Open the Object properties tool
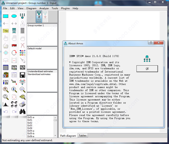This screenshot has width=169, height=144. (x=6, y=82)
